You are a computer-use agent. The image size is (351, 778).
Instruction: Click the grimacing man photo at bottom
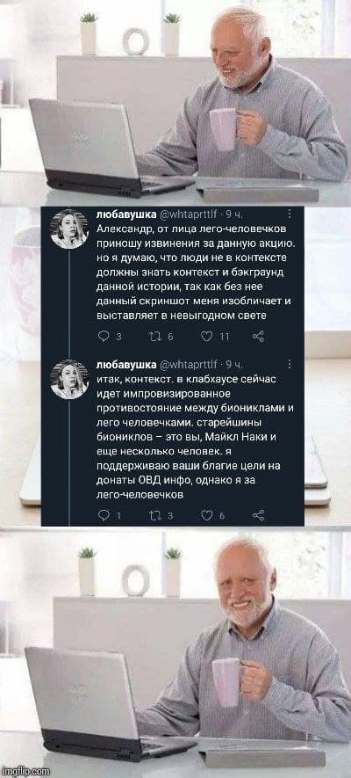point(175,654)
